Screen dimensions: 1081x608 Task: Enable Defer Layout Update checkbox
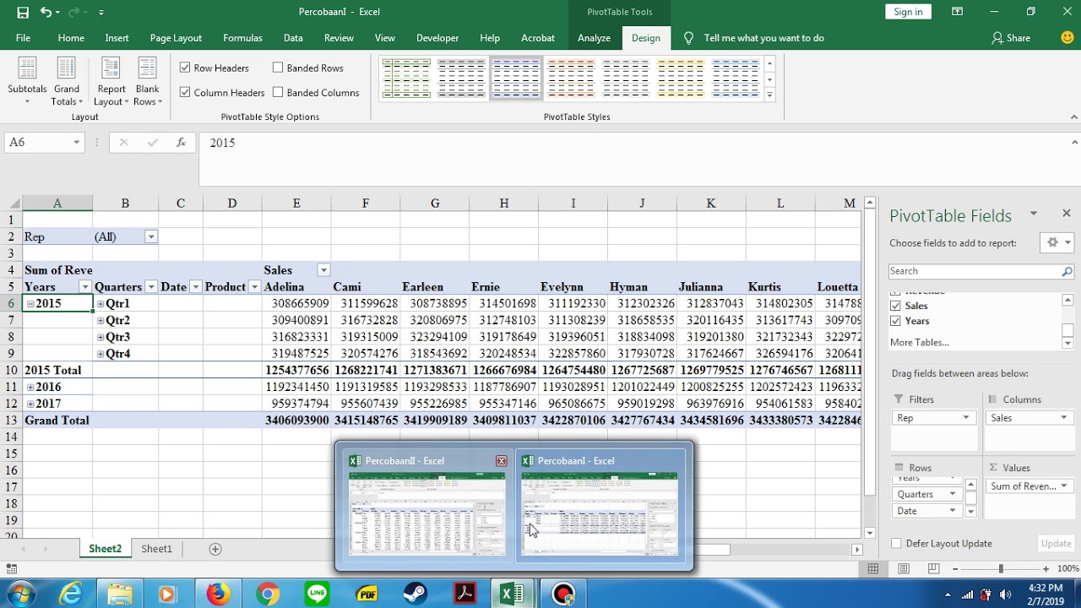coord(896,544)
